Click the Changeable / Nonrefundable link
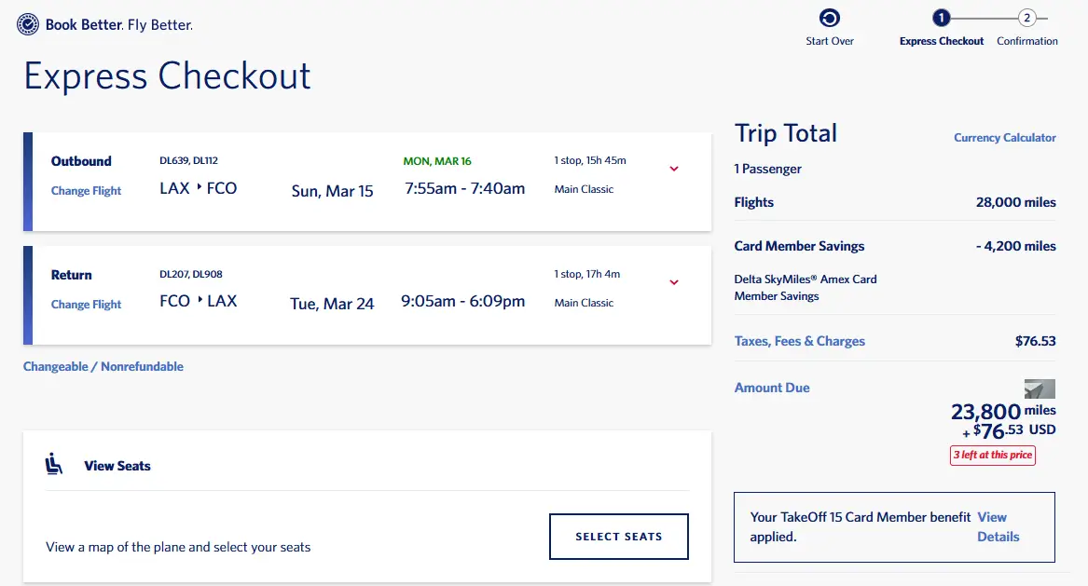The height and width of the screenshot is (586, 1088). click(103, 367)
